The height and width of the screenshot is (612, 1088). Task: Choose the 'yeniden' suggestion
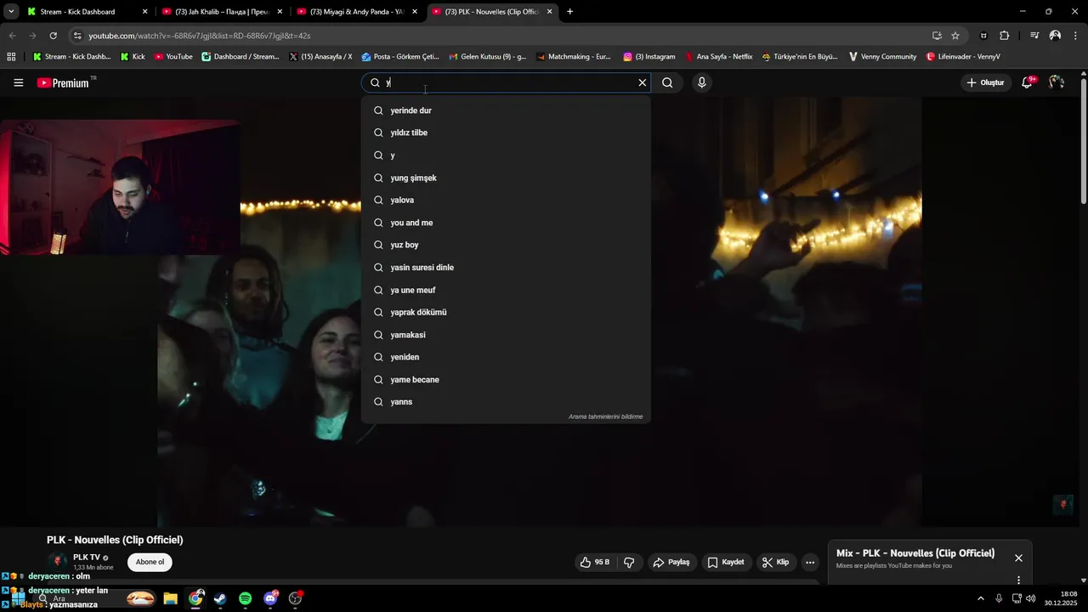coord(506,357)
